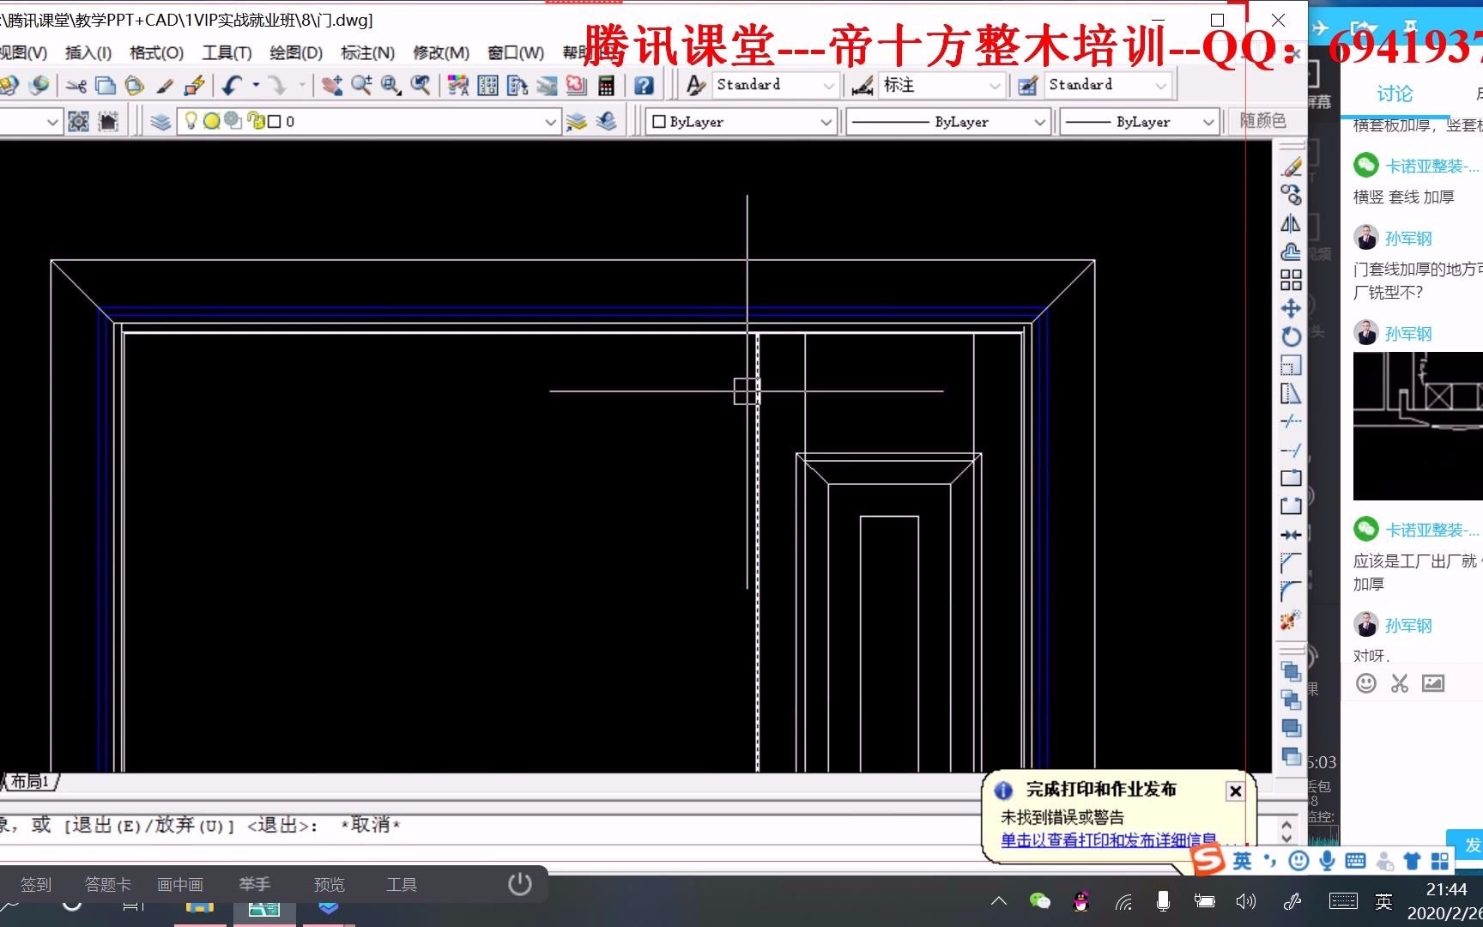Click the Cut scissors icon
The image size is (1483, 927).
[x=76, y=86]
